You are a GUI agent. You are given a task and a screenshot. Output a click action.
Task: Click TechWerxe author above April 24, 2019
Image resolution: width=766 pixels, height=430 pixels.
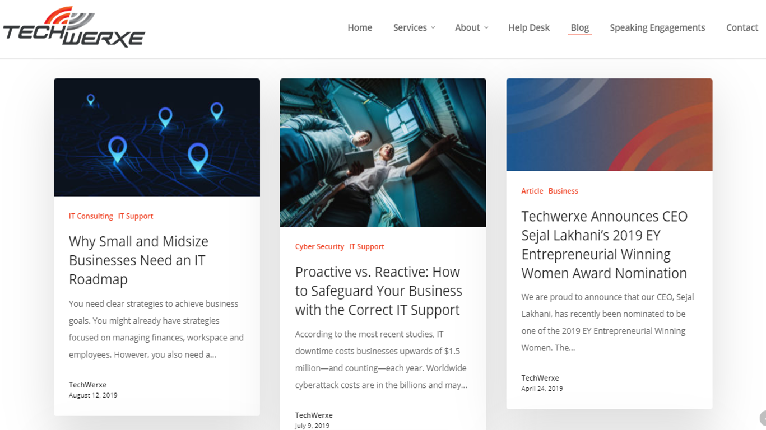click(x=540, y=378)
